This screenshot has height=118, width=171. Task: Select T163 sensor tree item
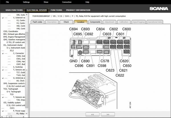[x=21, y=75]
